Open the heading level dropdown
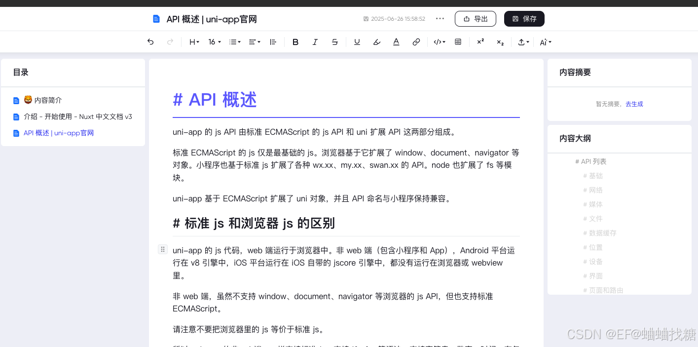Viewport: 698px width, 347px height. [194, 42]
